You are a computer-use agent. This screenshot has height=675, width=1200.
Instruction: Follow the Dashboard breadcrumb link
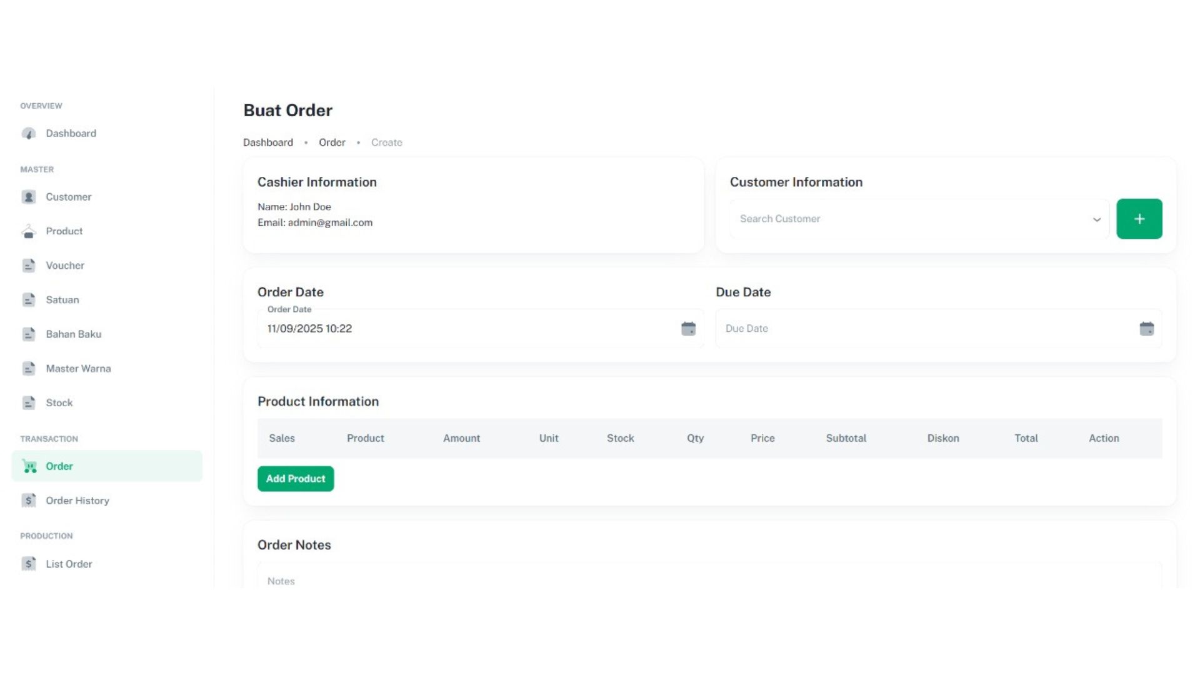pyautogui.click(x=267, y=142)
